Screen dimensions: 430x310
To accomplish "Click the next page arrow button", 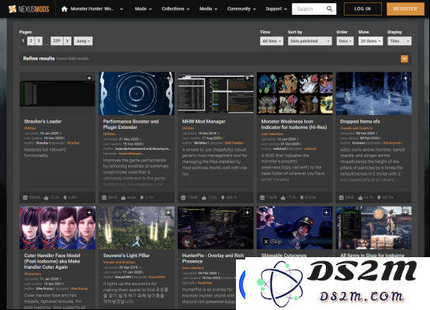I will (x=68, y=41).
